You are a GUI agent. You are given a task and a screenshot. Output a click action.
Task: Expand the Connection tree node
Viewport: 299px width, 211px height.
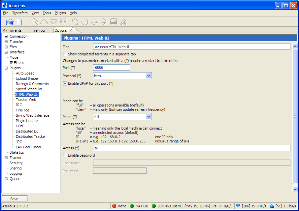(x=6, y=36)
